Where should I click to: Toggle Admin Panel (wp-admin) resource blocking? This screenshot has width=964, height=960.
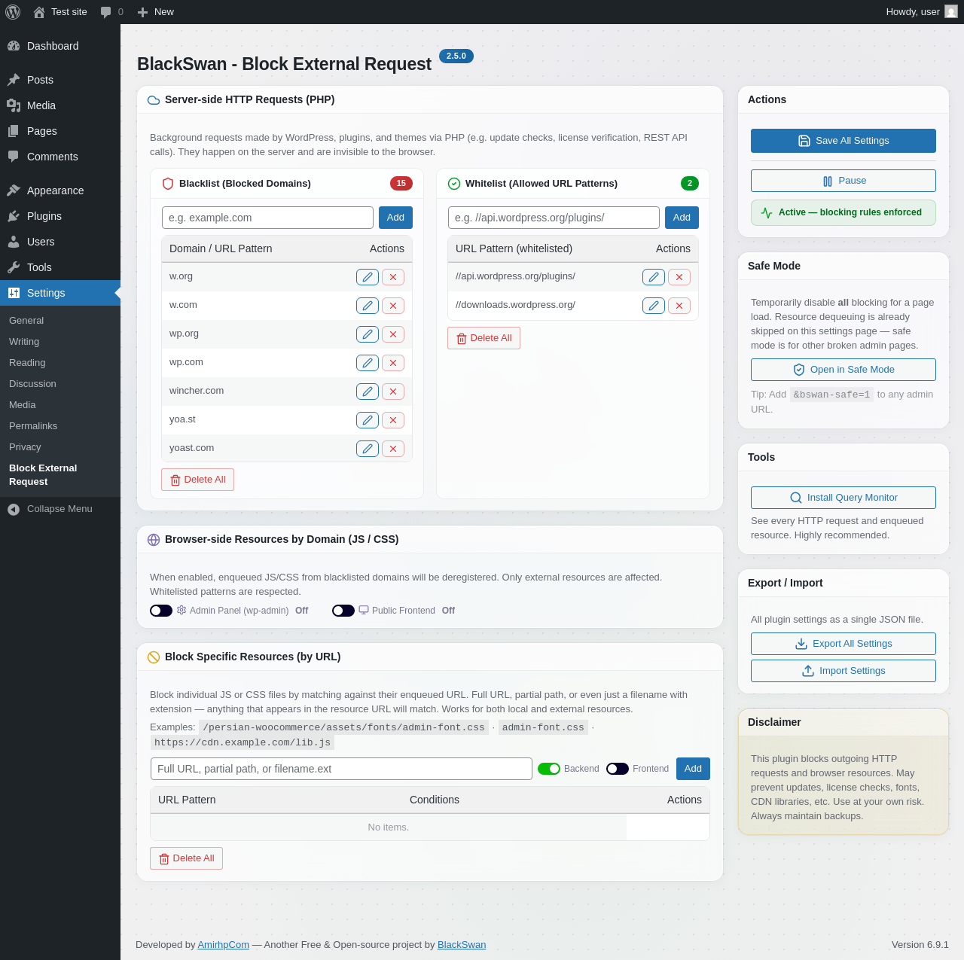tap(161, 611)
